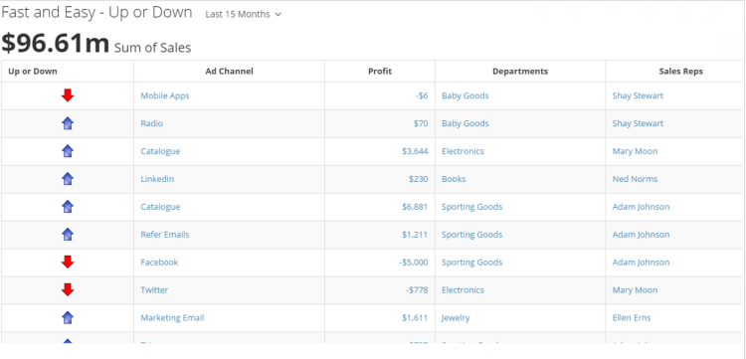Select the Books department link
746x359 pixels.
[454, 179]
